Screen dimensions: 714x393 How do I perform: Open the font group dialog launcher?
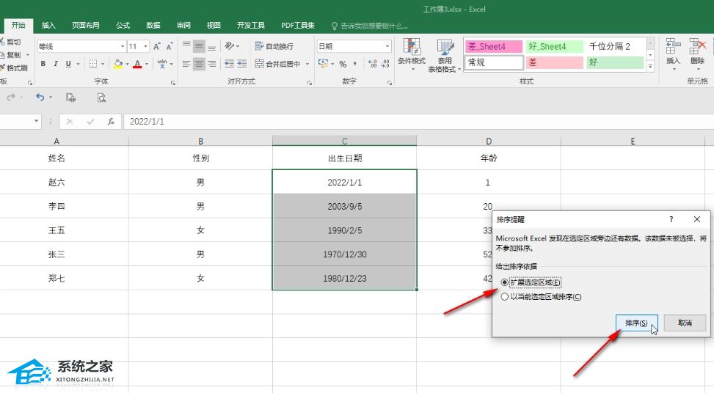coord(173,83)
